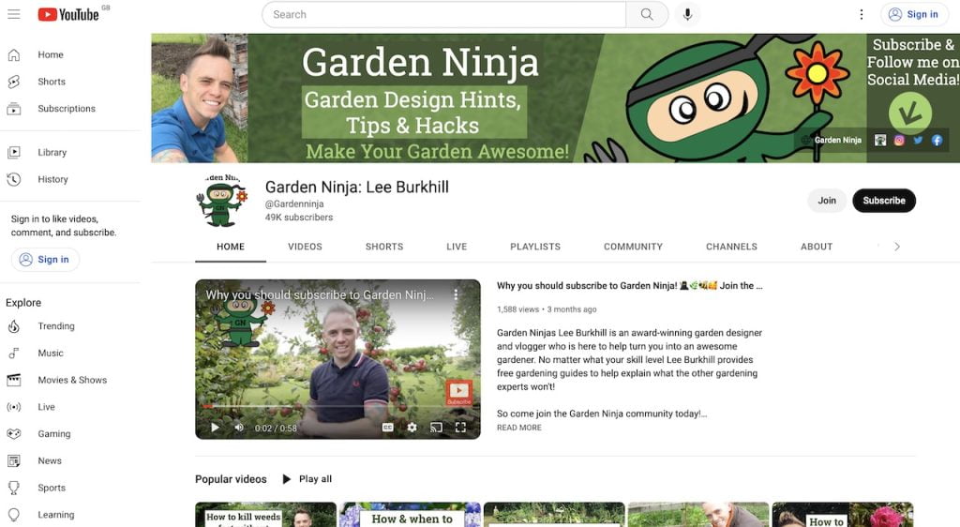The width and height of the screenshot is (960, 527).
Task: Toggle closed captions on video
Action: click(387, 428)
